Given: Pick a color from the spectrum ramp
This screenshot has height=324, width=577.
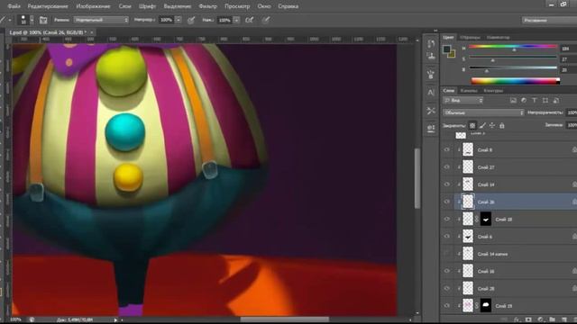Looking at the screenshot, I should (x=515, y=81).
